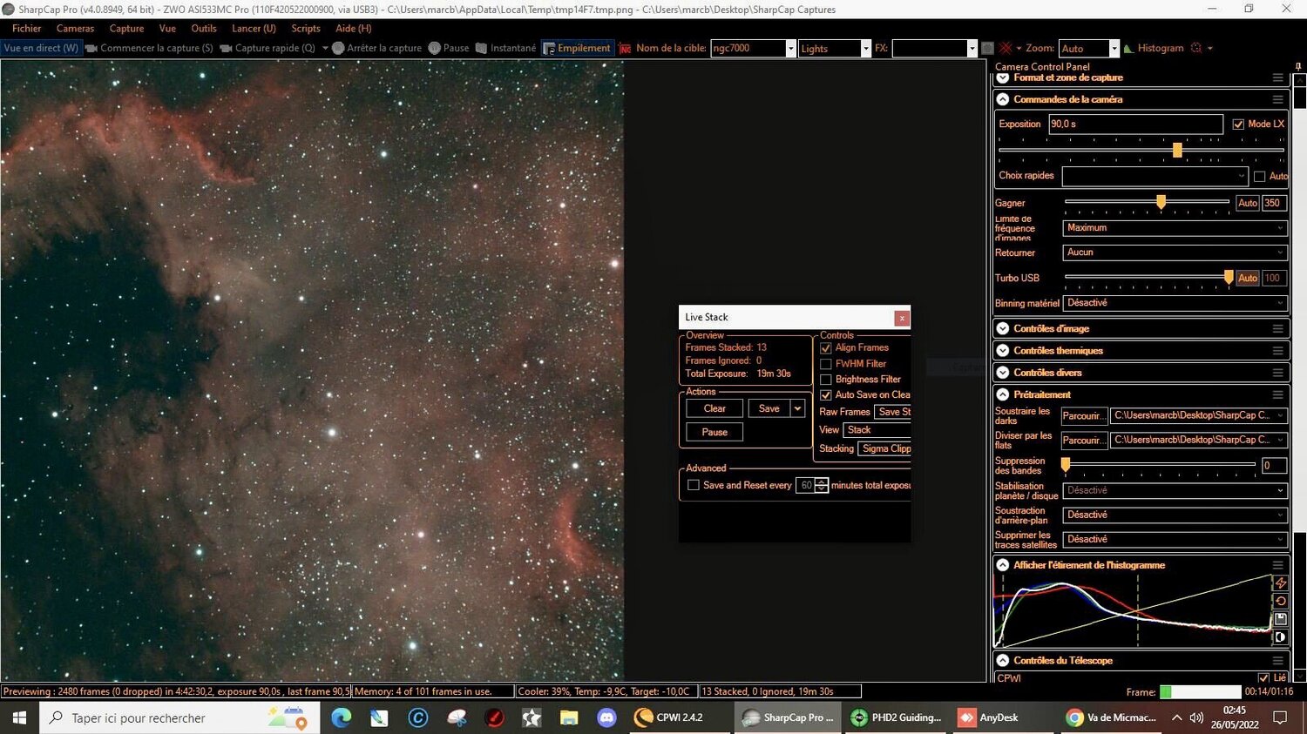
Task: Browse for flats with the second Parcourir button
Action: click(1084, 440)
